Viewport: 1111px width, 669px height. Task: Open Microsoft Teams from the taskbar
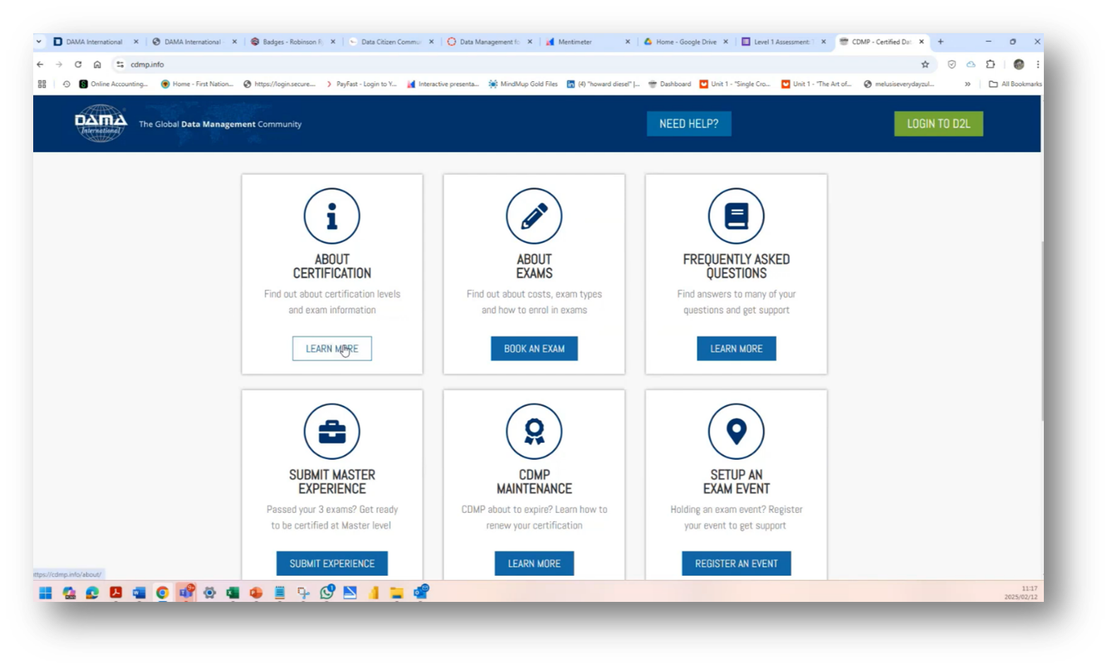(x=186, y=593)
